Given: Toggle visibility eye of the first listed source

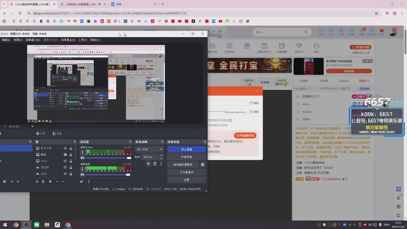Looking at the screenshot, I should pos(65,148).
